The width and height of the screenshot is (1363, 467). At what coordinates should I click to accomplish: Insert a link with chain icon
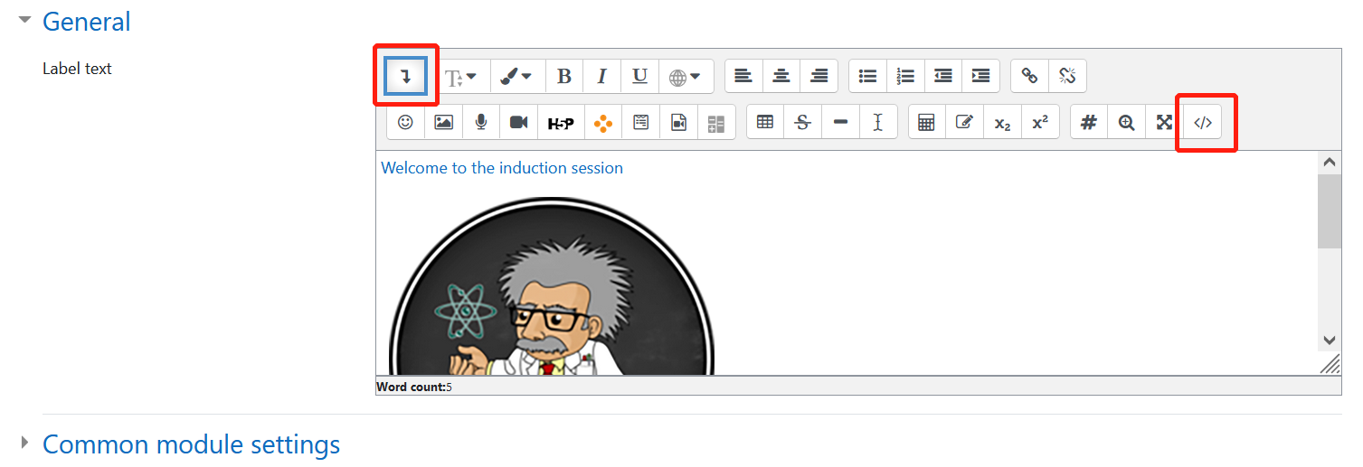(x=1029, y=77)
